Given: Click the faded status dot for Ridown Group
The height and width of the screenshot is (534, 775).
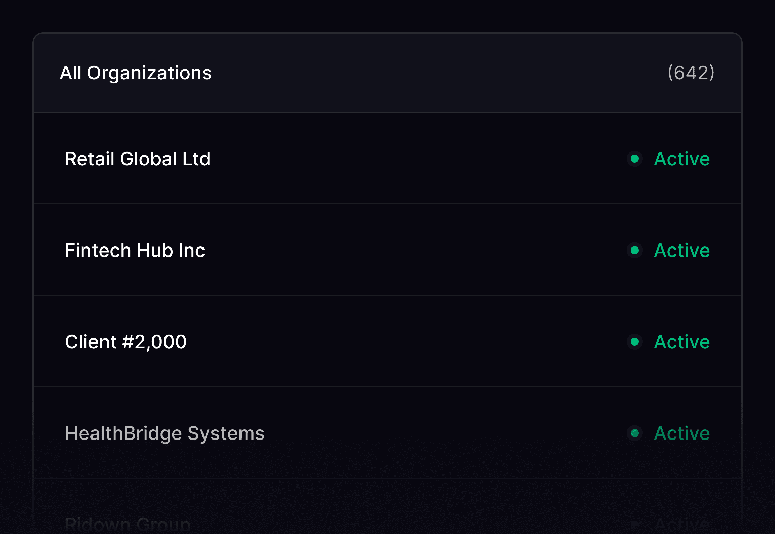Looking at the screenshot, I should pos(635,525).
